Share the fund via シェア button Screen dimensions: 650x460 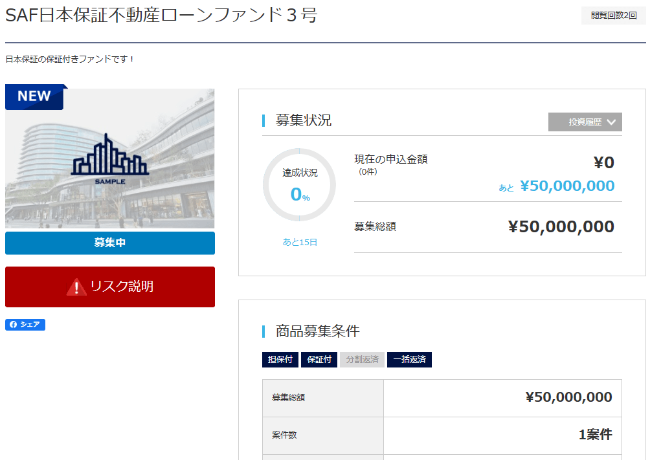point(25,325)
